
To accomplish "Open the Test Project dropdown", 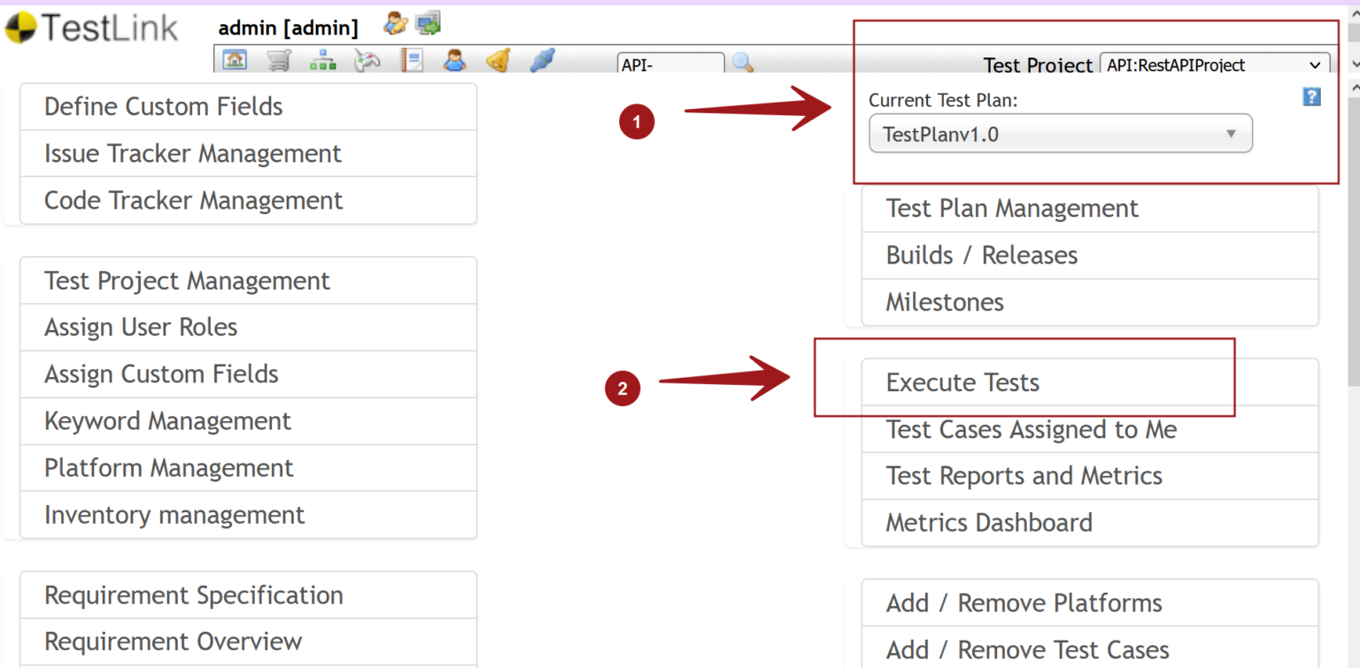I will [1213, 65].
